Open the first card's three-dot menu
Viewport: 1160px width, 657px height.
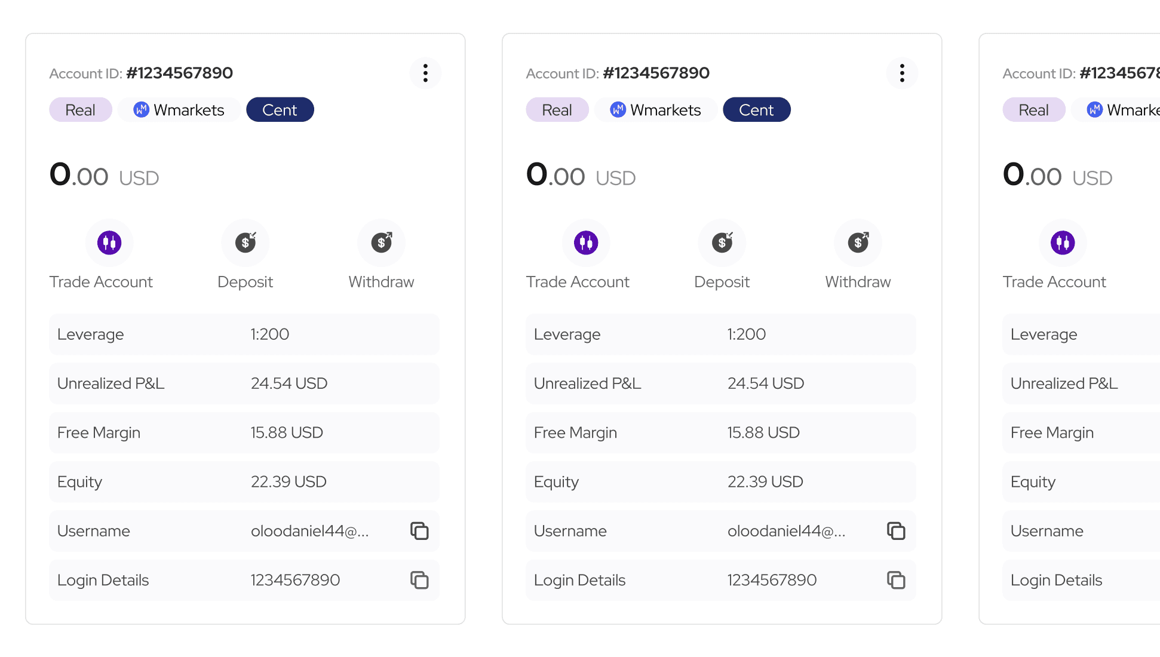(x=425, y=73)
